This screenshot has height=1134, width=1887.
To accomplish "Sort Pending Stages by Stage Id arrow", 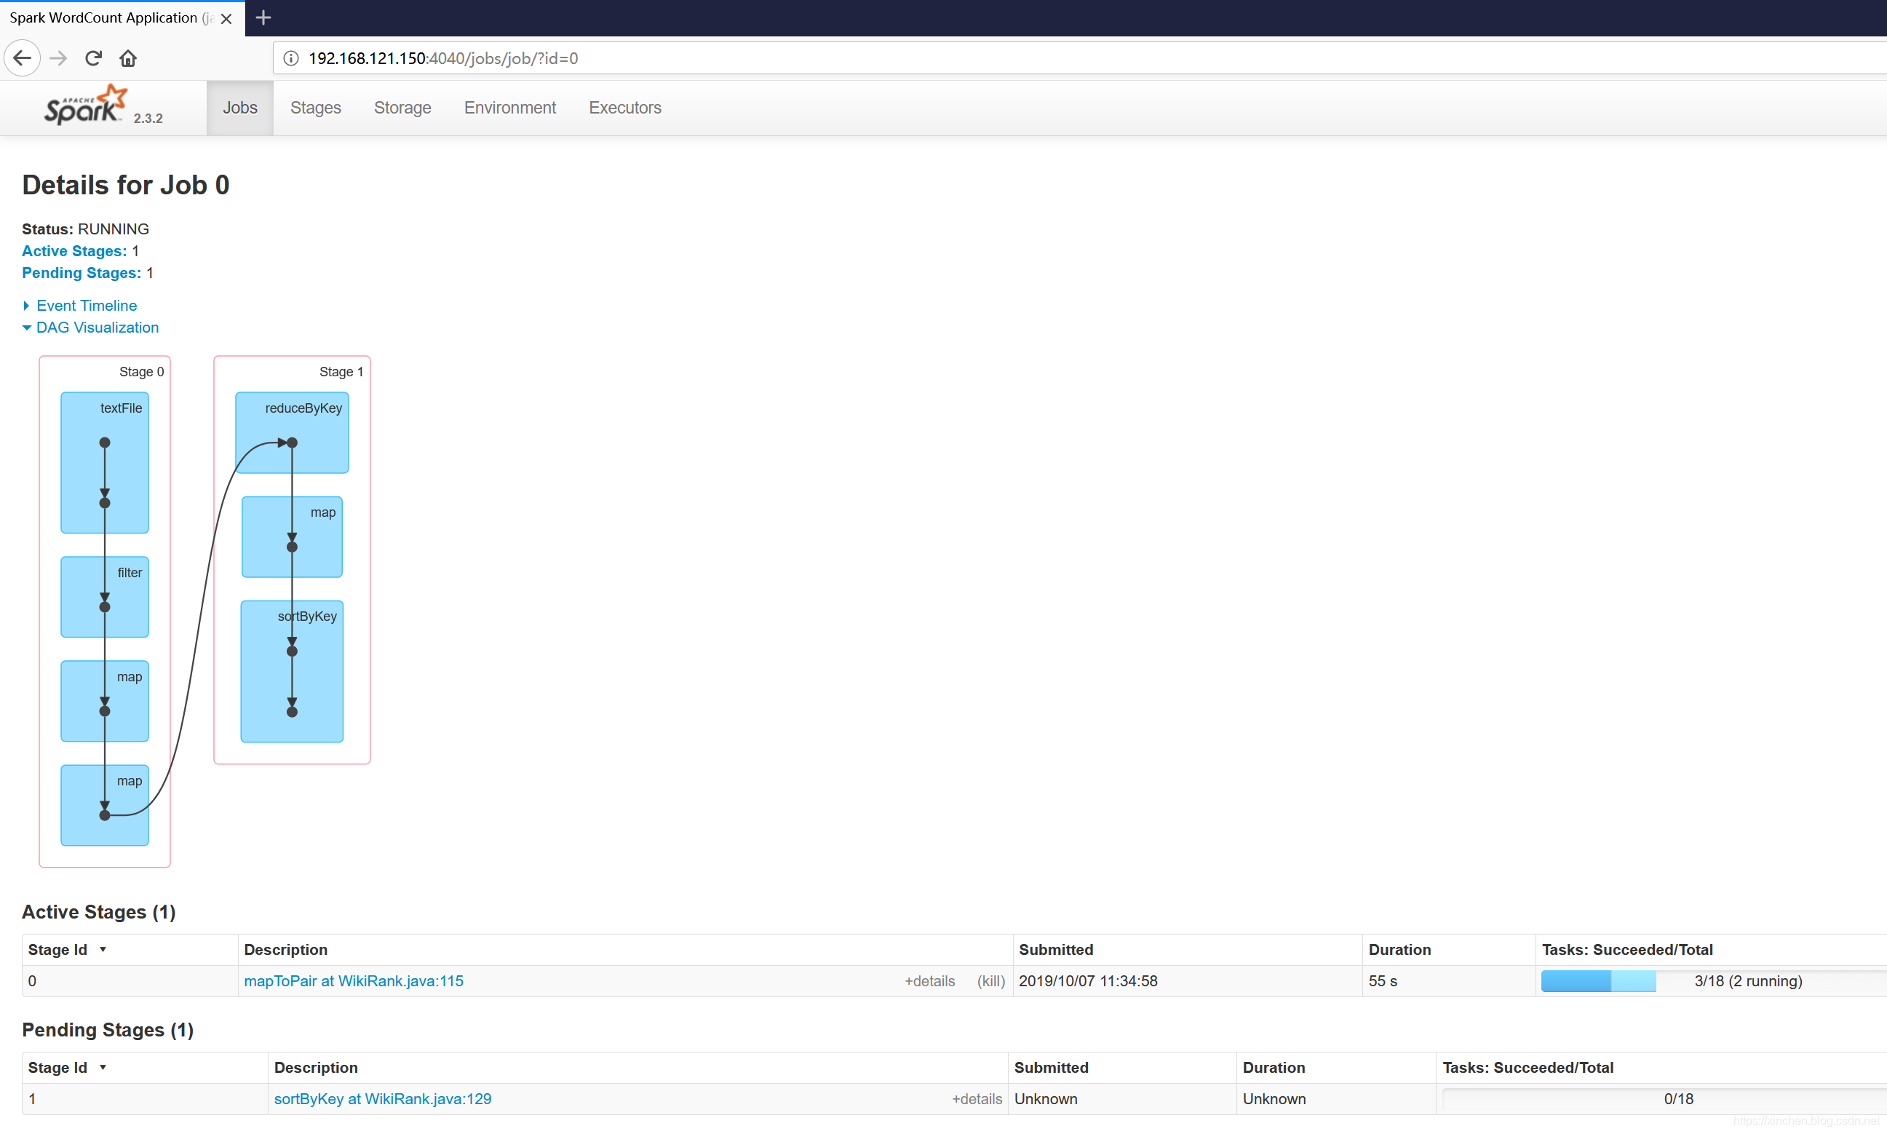I will pos(103,1067).
